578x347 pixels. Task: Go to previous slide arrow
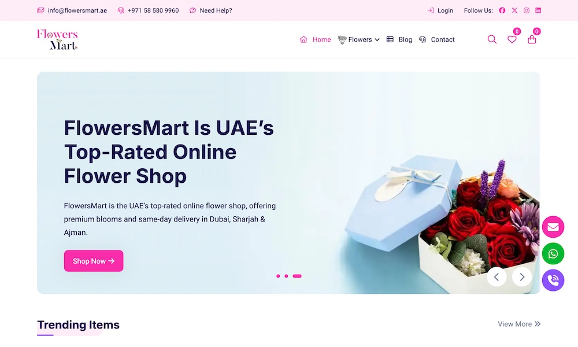(497, 277)
